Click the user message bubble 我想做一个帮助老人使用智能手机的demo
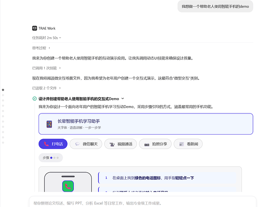This screenshot has width=275, height=207. coord(215,7)
